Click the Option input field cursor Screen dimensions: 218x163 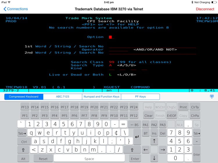pos(110,37)
